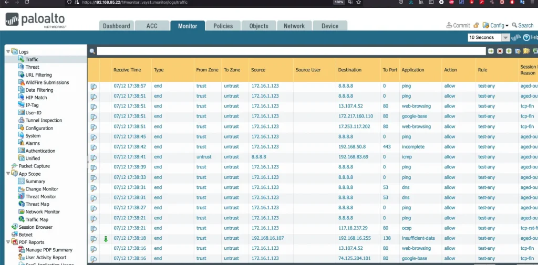Viewport: 538px width, 265px height.
Task: Click the configuration lock icon beside Commit
Action: pyautogui.click(x=476, y=25)
